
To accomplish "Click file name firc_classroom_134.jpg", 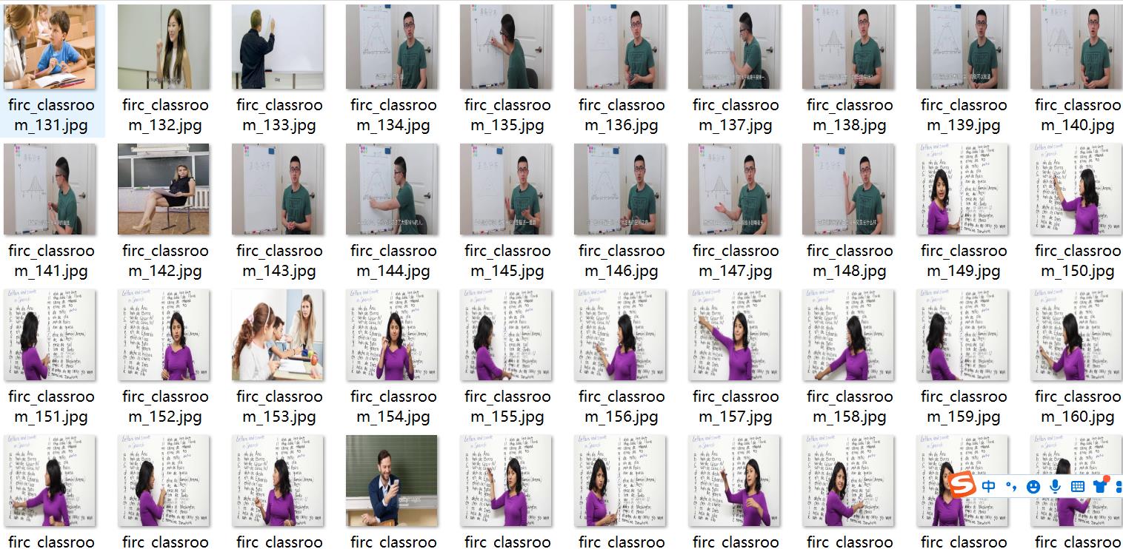I will 393,115.
